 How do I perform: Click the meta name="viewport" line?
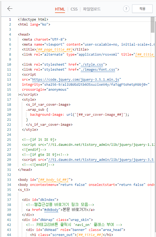(88, 45)
